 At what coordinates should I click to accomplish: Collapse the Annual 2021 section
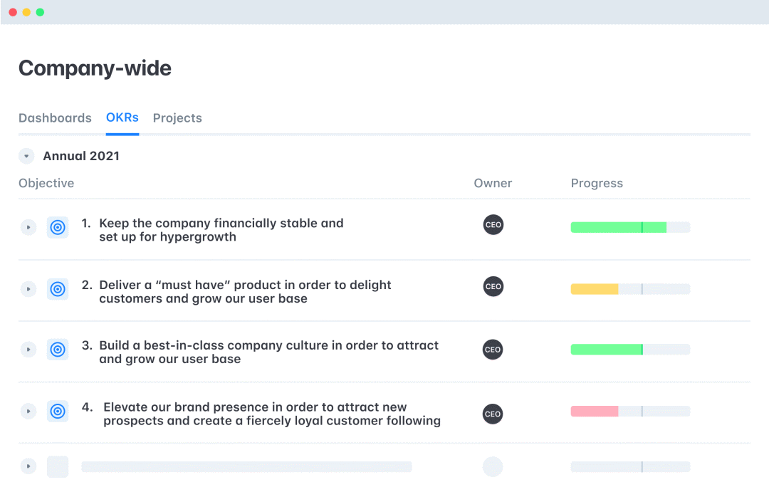point(26,157)
